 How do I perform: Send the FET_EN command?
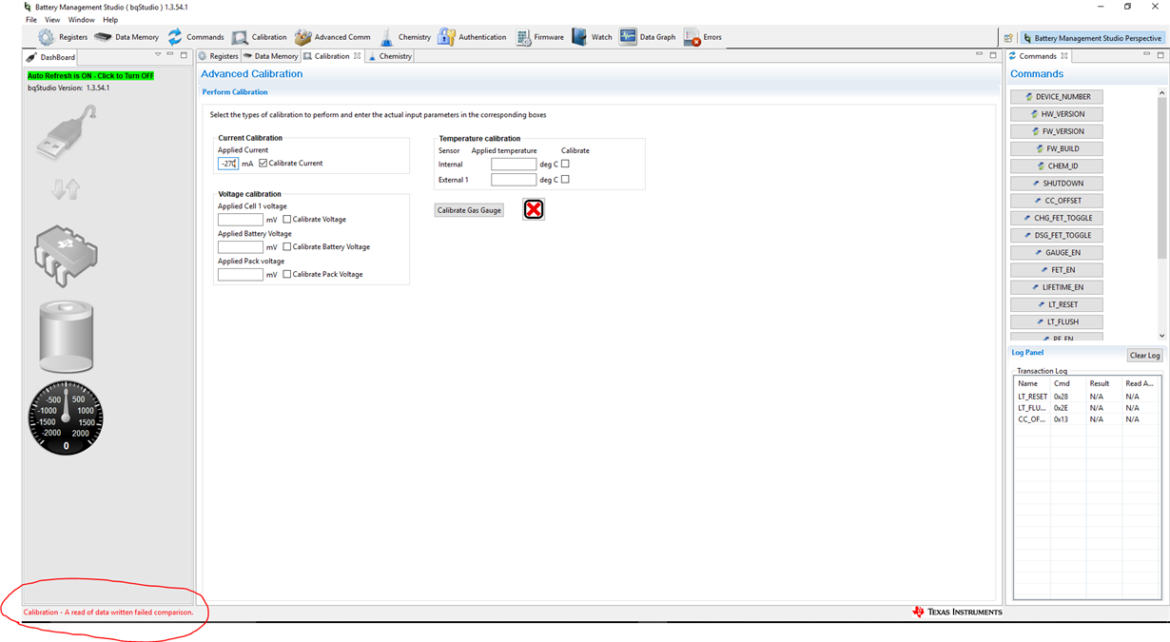(x=1057, y=270)
